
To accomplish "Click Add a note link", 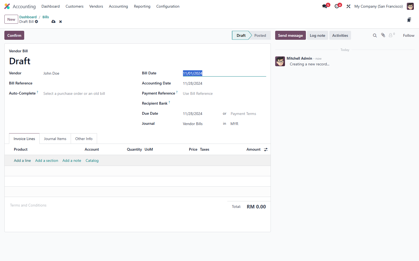I will 72,160.
